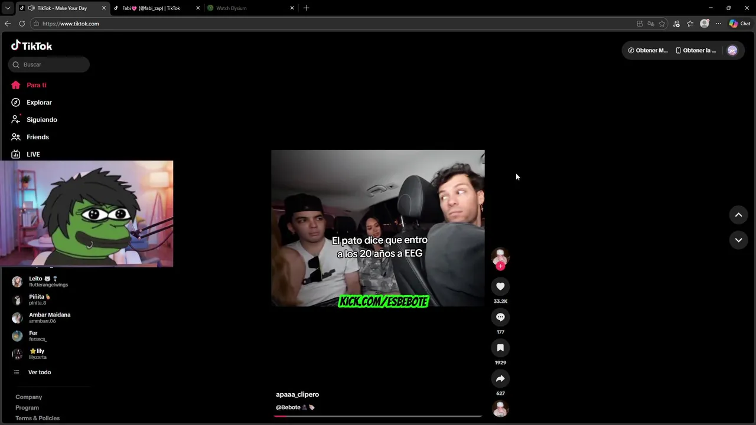Click the Buscar search field
This screenshot has height=425, width=756.
[49, 64]
